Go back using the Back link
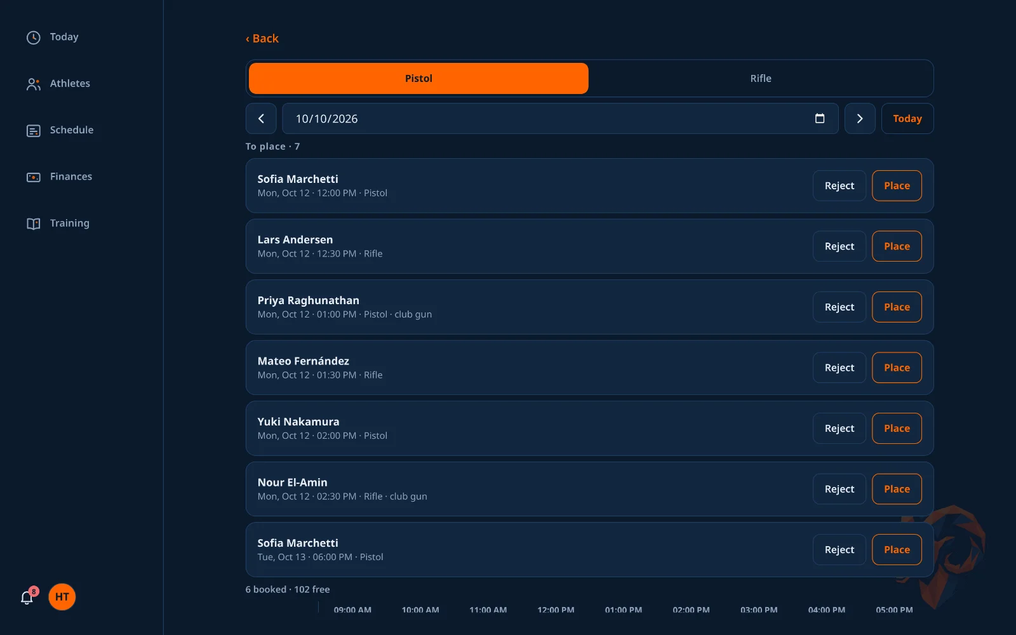This screenshot has width=1016, height=635. (x=262, y=39)
